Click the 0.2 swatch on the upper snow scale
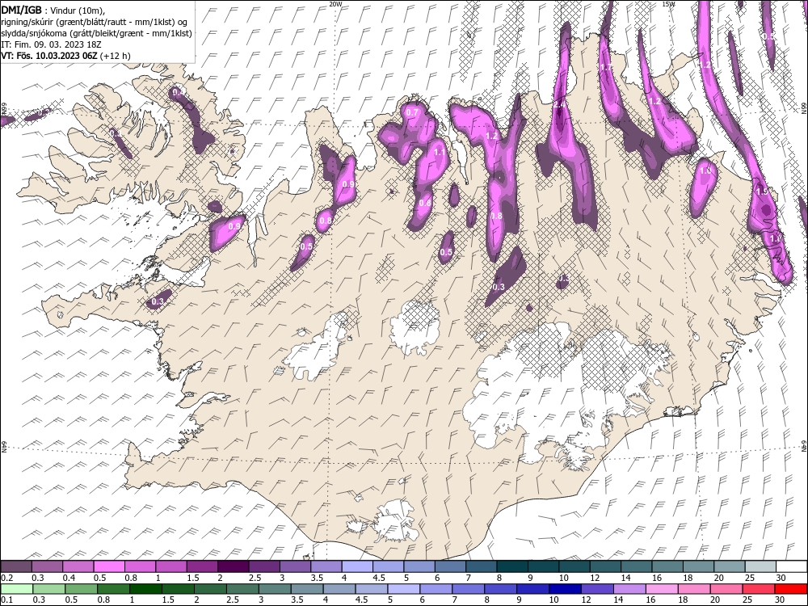This screenshot has width=808, height=606. click(x=16, y=566)
